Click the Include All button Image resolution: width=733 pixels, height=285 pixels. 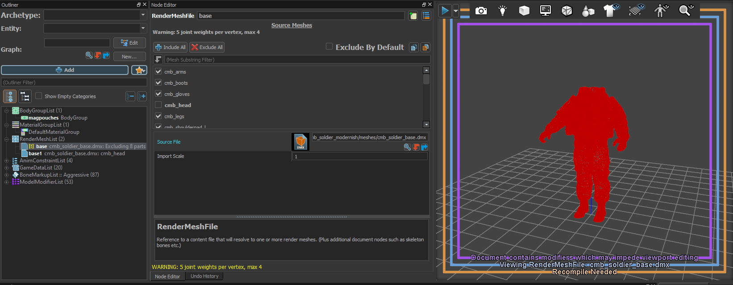170,47
